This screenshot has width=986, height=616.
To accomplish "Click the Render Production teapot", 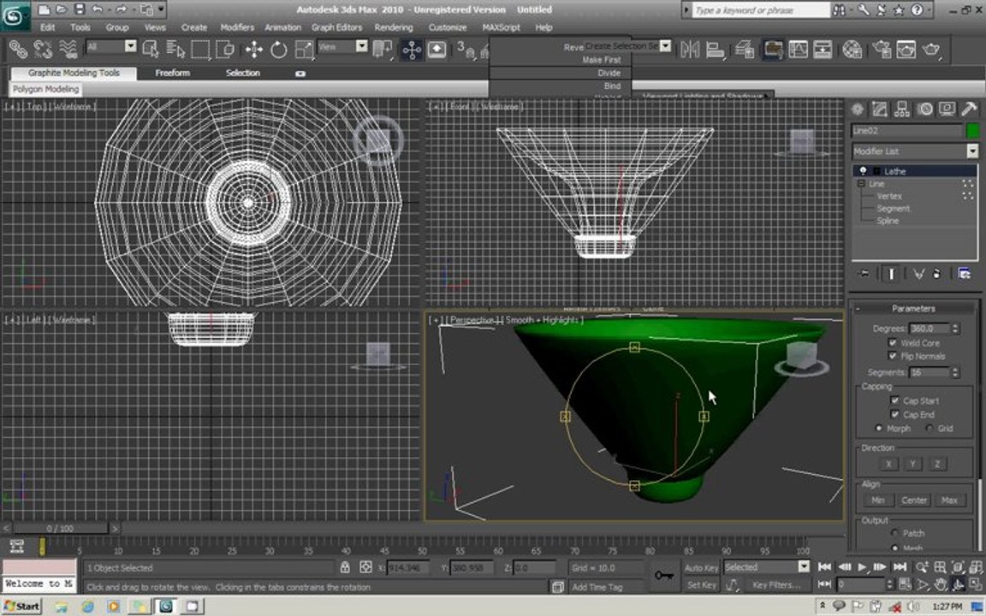I will pyautogui.click(x=931, y=49).
